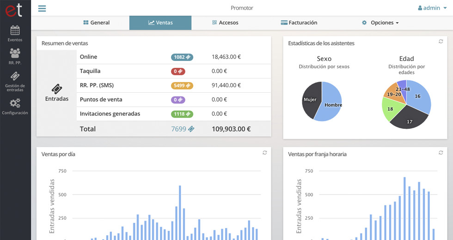453x240 pixels.
Task: Click the Online 1082 tickets badge
Action: [x=182, y=57]
